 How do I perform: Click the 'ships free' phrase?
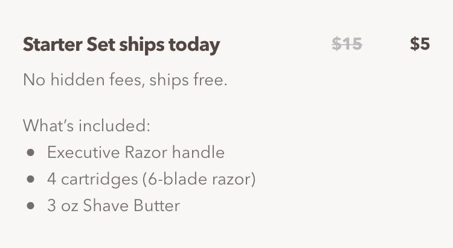point(188,80)
